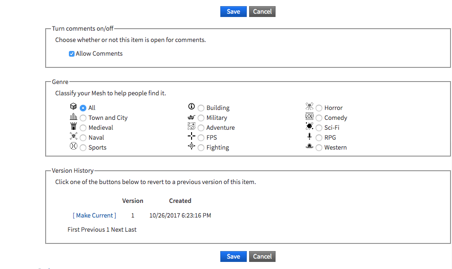Click the castle icon beside Medieval
452x269 pixels.
(x=74, y=126)
